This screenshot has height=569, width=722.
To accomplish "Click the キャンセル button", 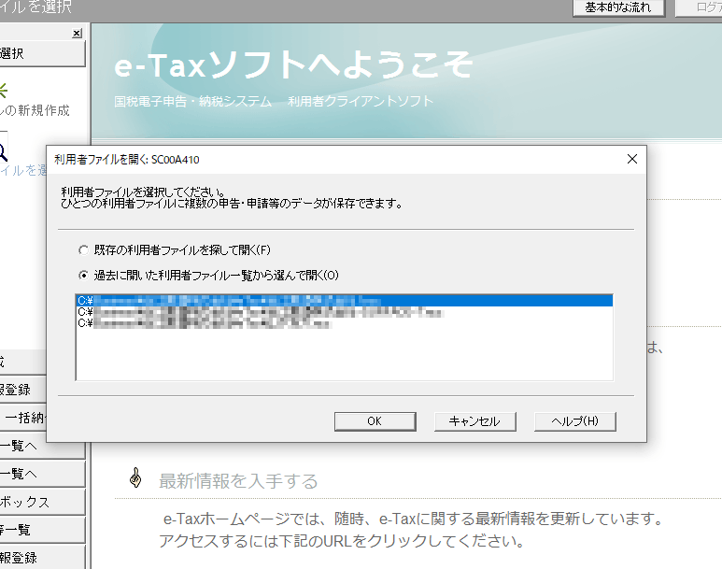I will 474,421.
